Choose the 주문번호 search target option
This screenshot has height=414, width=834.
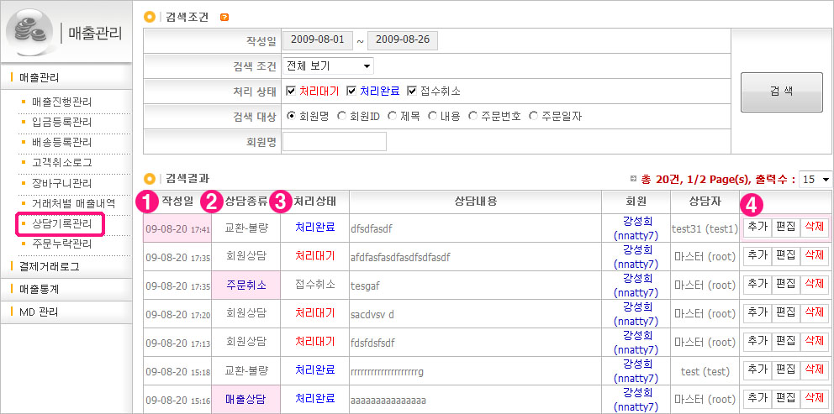473,116
